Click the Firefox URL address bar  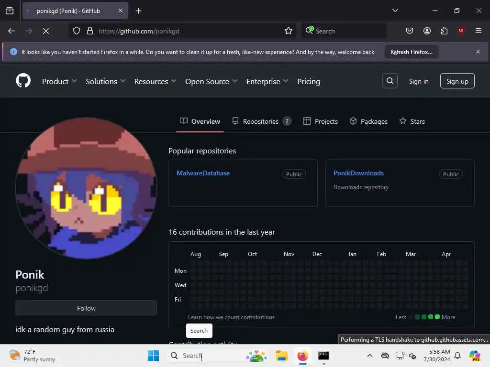pos(183,31)
